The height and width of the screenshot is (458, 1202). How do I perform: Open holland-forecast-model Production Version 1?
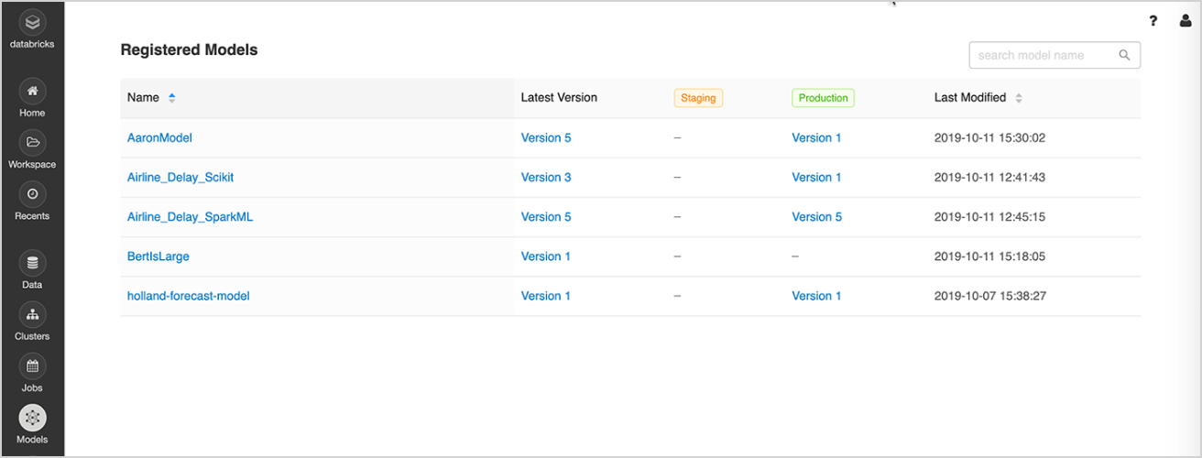816,296
